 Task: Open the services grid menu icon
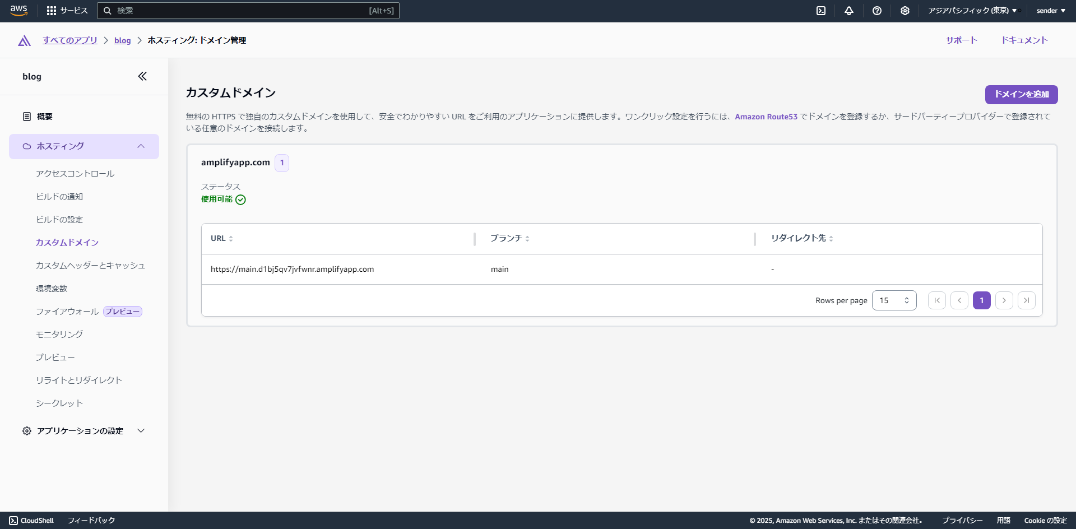[52, 11]
